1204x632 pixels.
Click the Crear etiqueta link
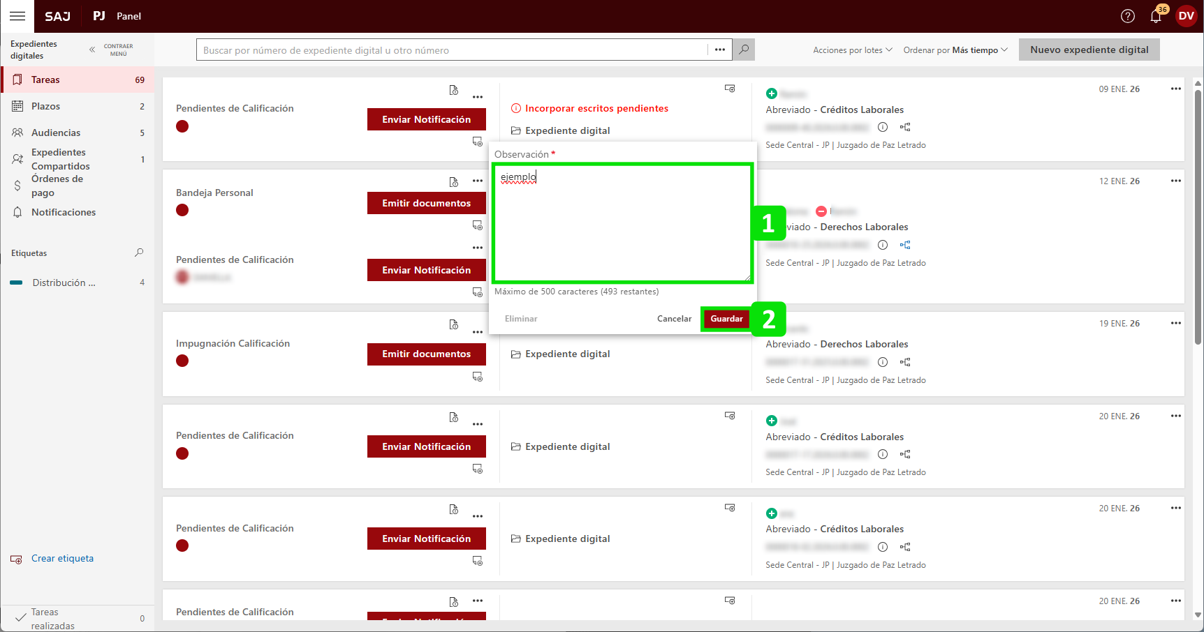62,558
